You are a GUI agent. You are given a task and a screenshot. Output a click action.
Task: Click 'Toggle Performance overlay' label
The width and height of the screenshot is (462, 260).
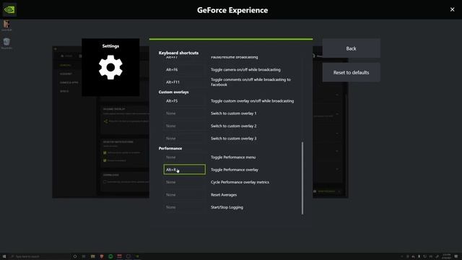(235, 170)
